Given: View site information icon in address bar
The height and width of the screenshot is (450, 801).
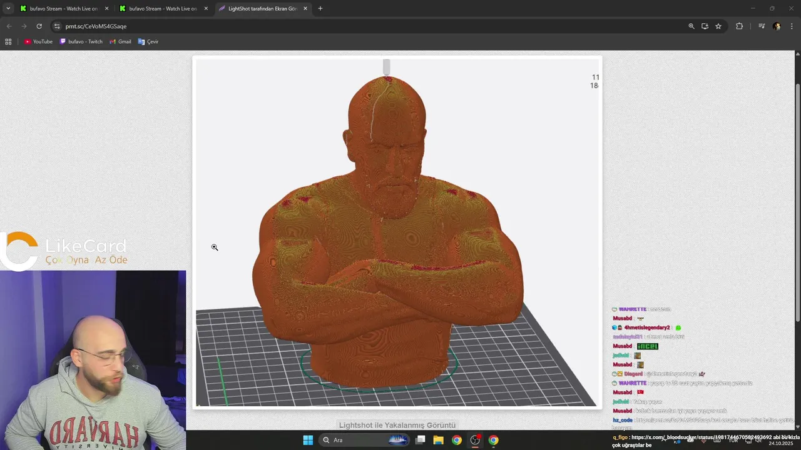Looking at the screenshot, I should (57, 26).
